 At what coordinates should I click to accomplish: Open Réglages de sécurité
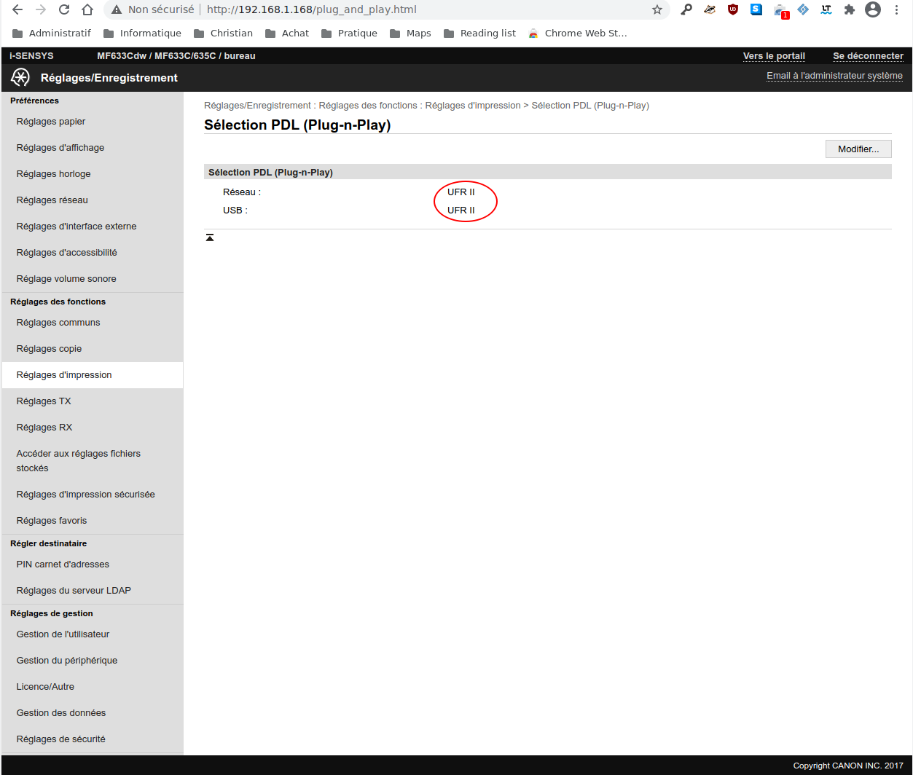pyautogui.click(x=92, y=739)
